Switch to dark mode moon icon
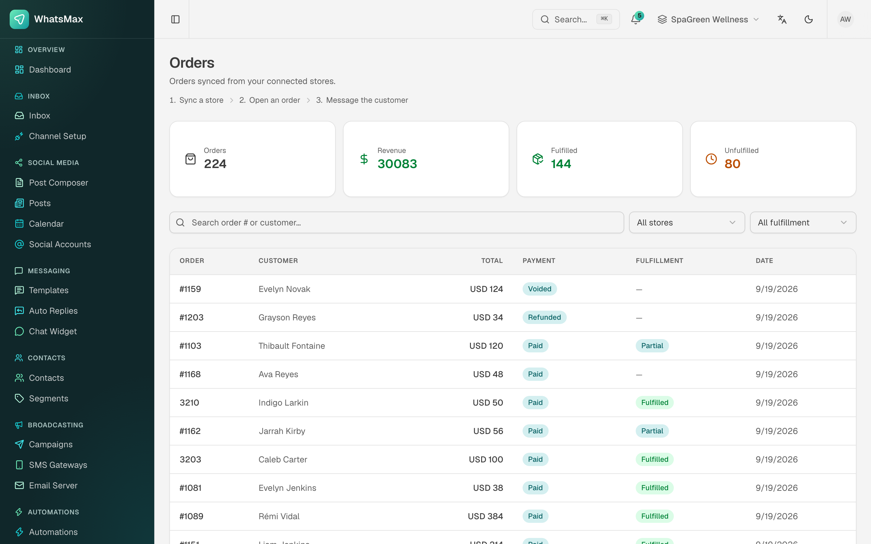Image resolution: width=871 pixels, height=544 pixels. pyautogui.click(x=808, y=19)
